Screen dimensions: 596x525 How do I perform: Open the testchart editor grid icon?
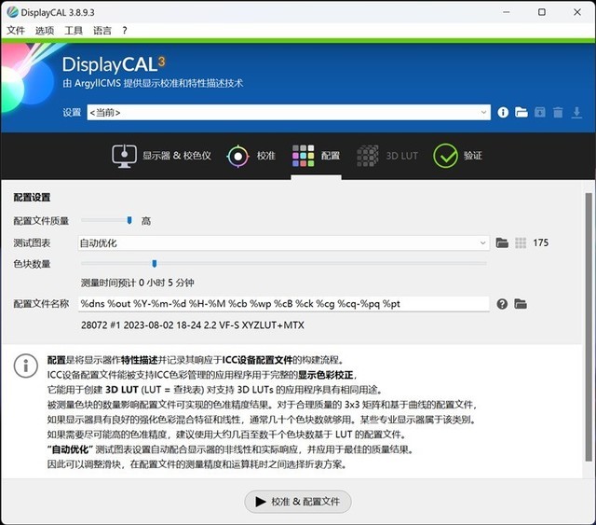click(x=521, y=242)
